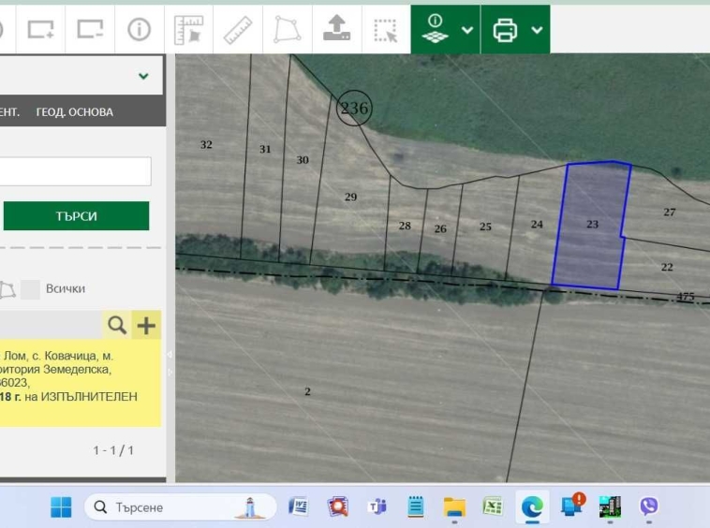This screenshot has width=710, height=528.
Task: Expand the print options dropdown arrow
Action: (537, 30)
